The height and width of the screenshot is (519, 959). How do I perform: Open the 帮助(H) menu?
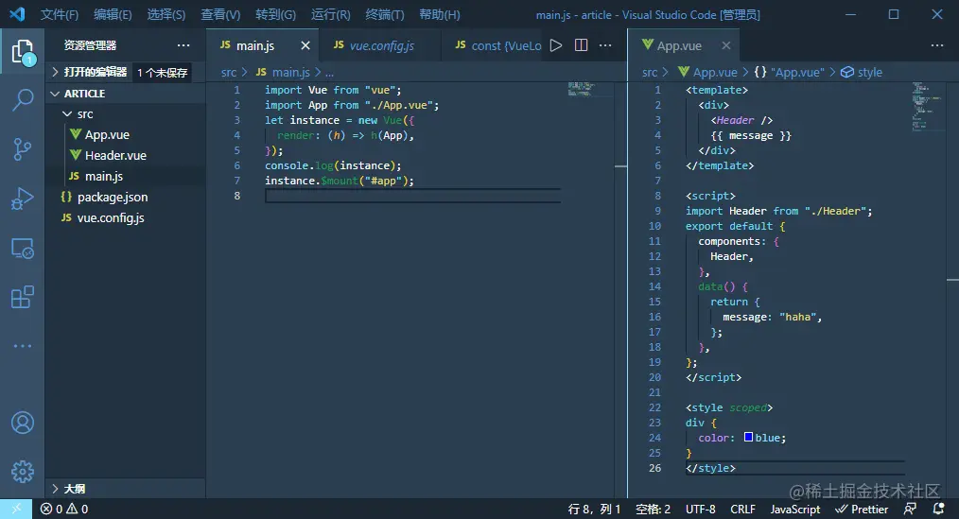[x=439, y=14]
